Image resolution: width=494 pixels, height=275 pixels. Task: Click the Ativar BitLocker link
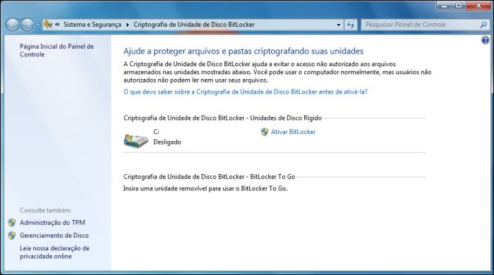[294, 132]
